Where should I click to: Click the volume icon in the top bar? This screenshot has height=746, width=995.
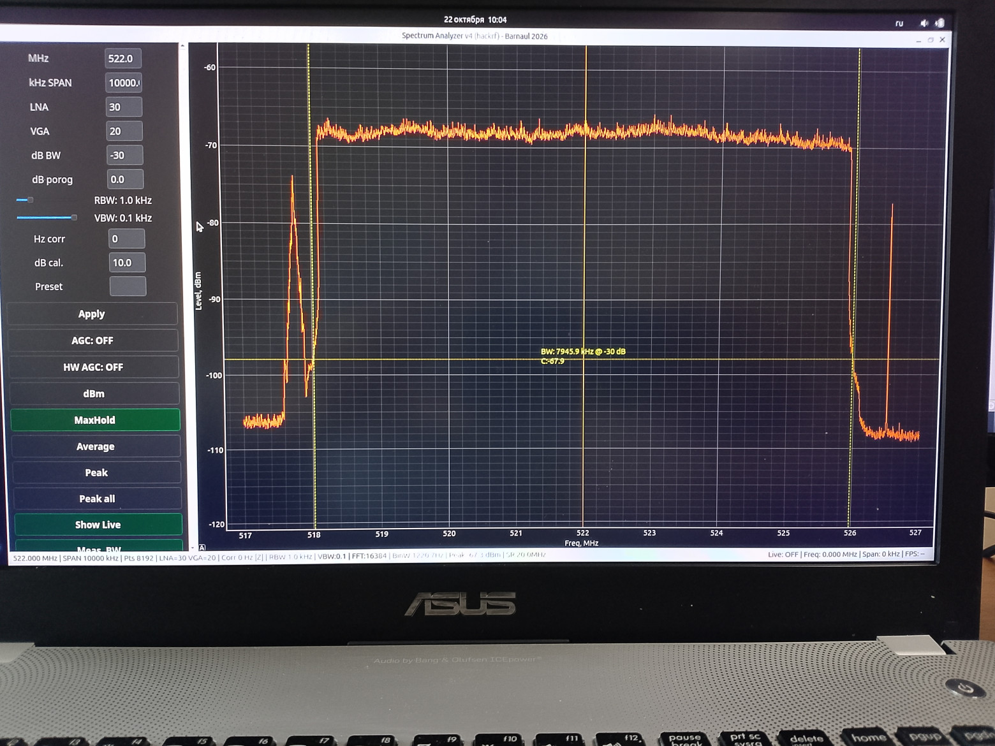(x=924, y=23)
